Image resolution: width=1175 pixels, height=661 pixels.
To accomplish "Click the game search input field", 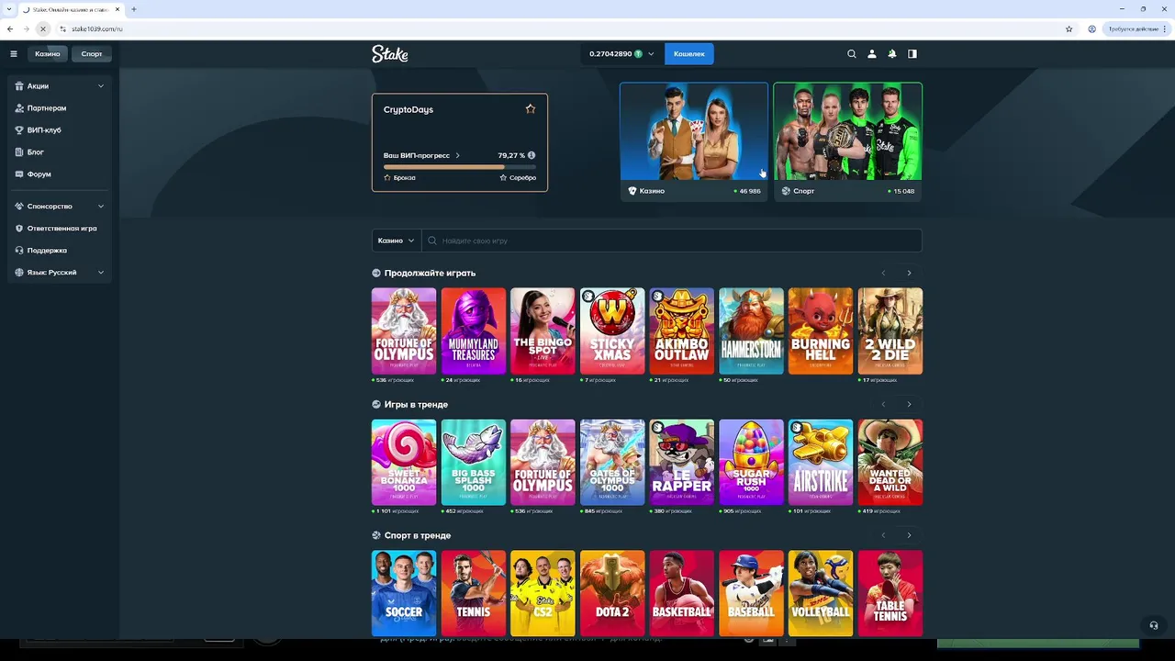I will click(672, 241).
